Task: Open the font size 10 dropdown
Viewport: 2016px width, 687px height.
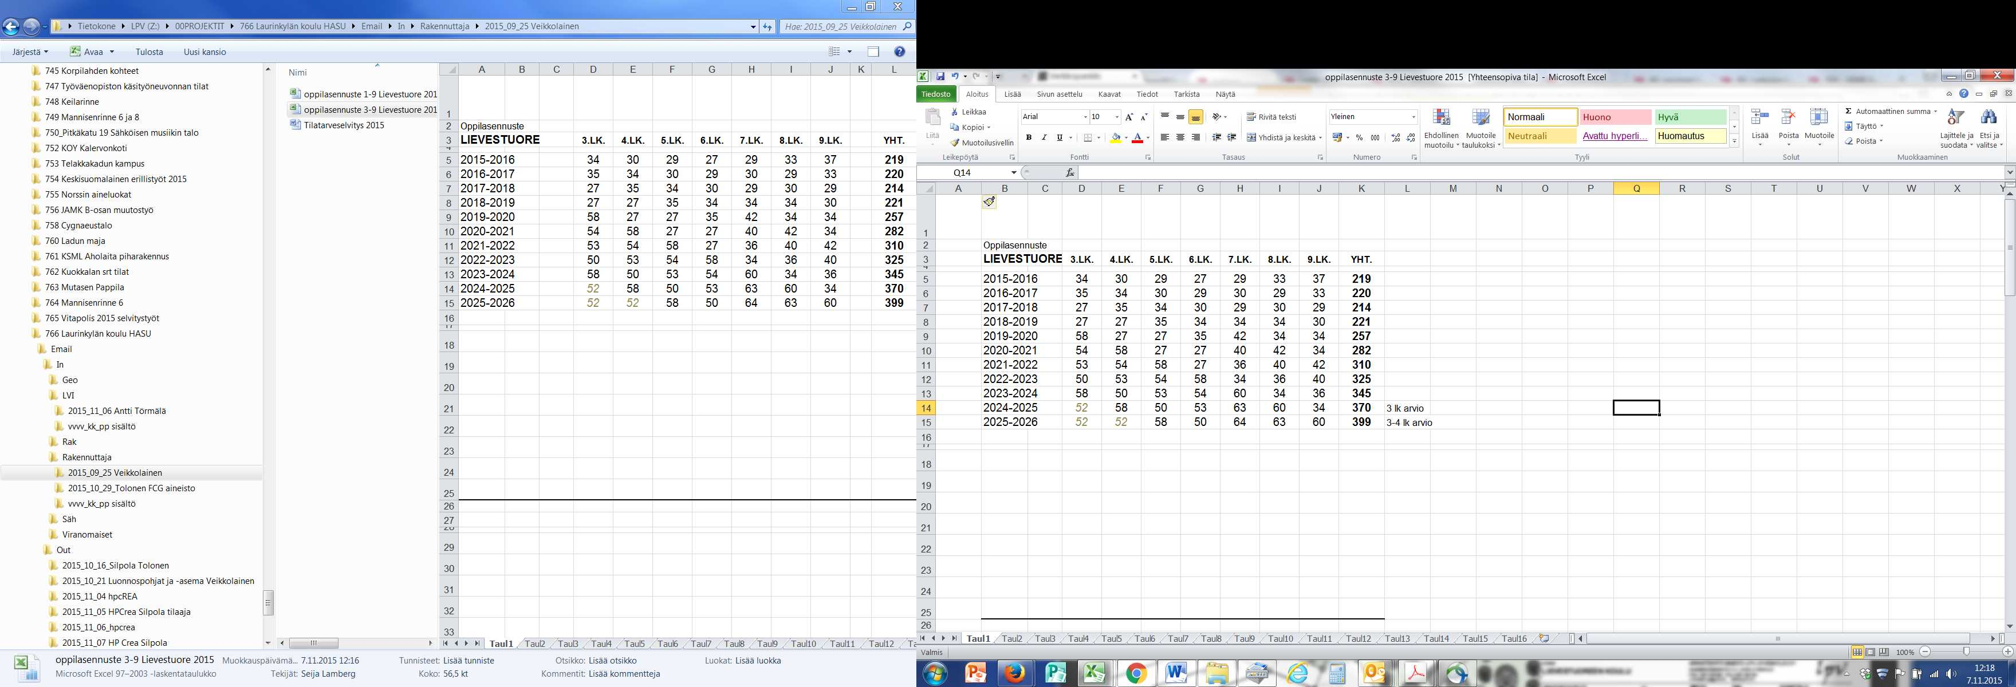Action: tap(1116, 117)
